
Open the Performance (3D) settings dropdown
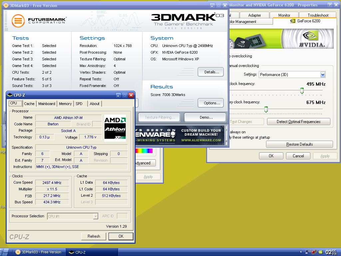(323, 75)
